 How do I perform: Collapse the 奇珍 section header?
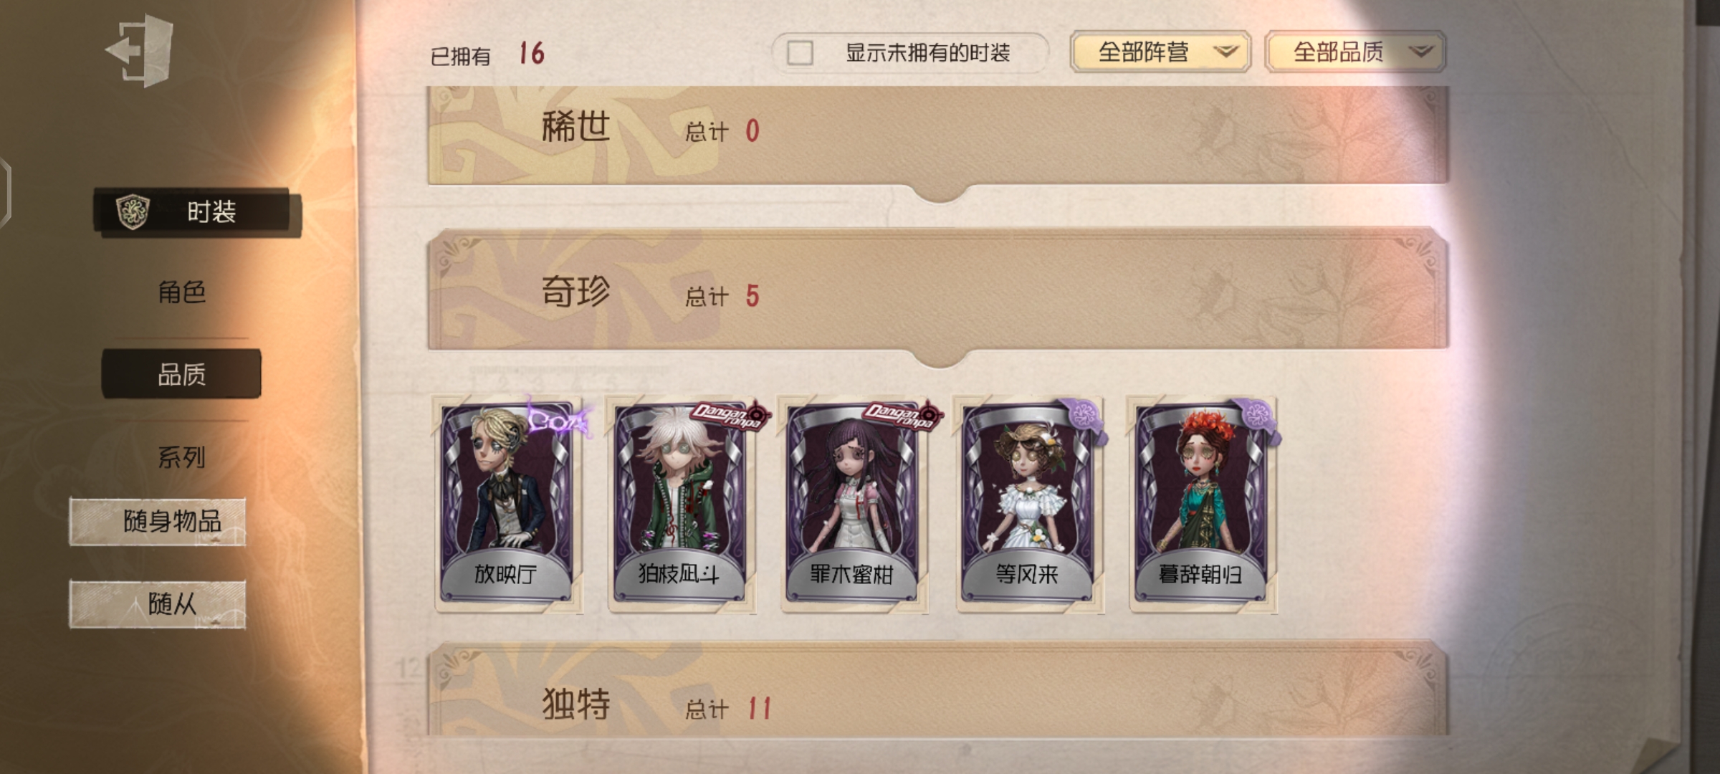(x=938, y=291)
